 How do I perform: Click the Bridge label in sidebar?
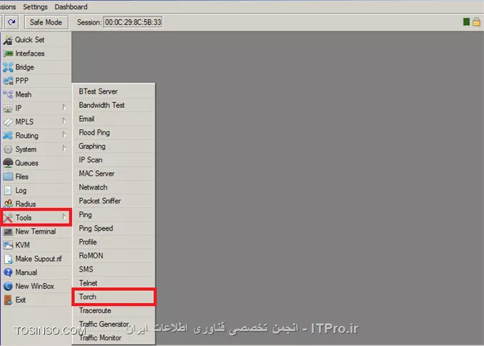[24, 67]
